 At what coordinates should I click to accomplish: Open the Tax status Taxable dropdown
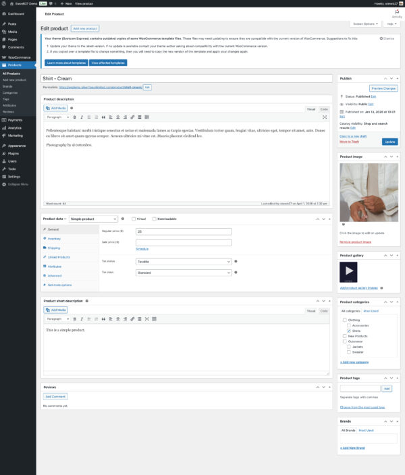[184, 261]
